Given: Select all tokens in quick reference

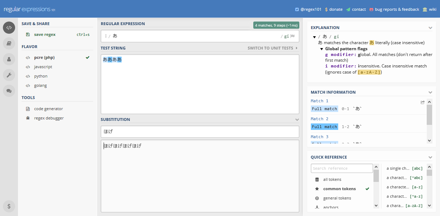Looking at the screenshot, I should click(332, 179).
